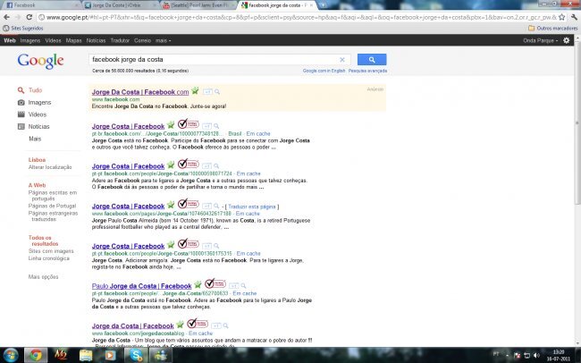Switch to the Facebook browser tab
The image size is (581, 363).
(x=41, y=5)
